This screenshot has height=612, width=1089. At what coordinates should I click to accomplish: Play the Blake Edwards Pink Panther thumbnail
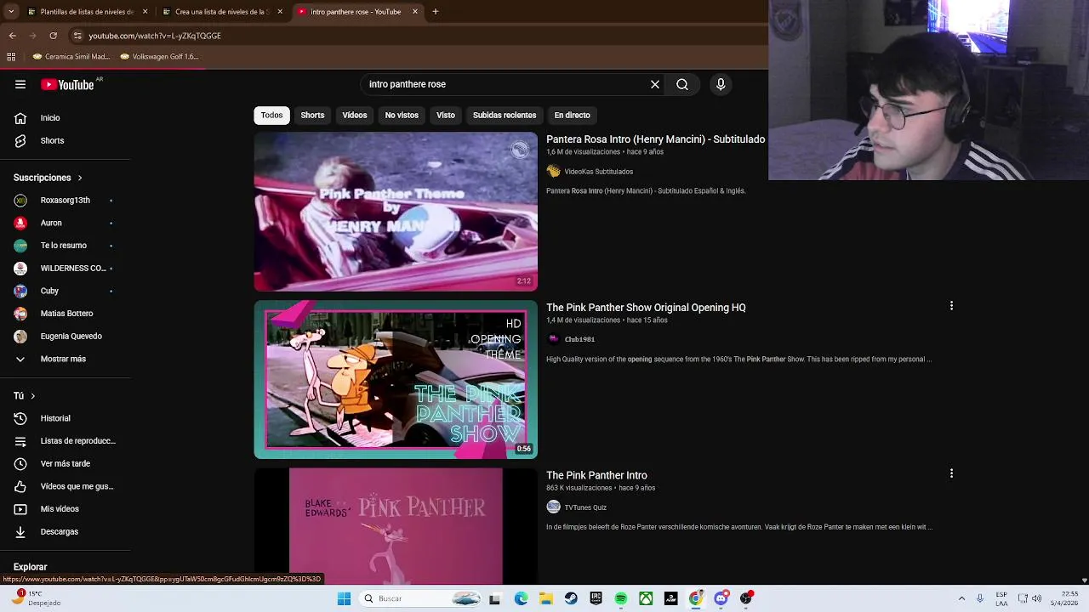pos(396,526)
